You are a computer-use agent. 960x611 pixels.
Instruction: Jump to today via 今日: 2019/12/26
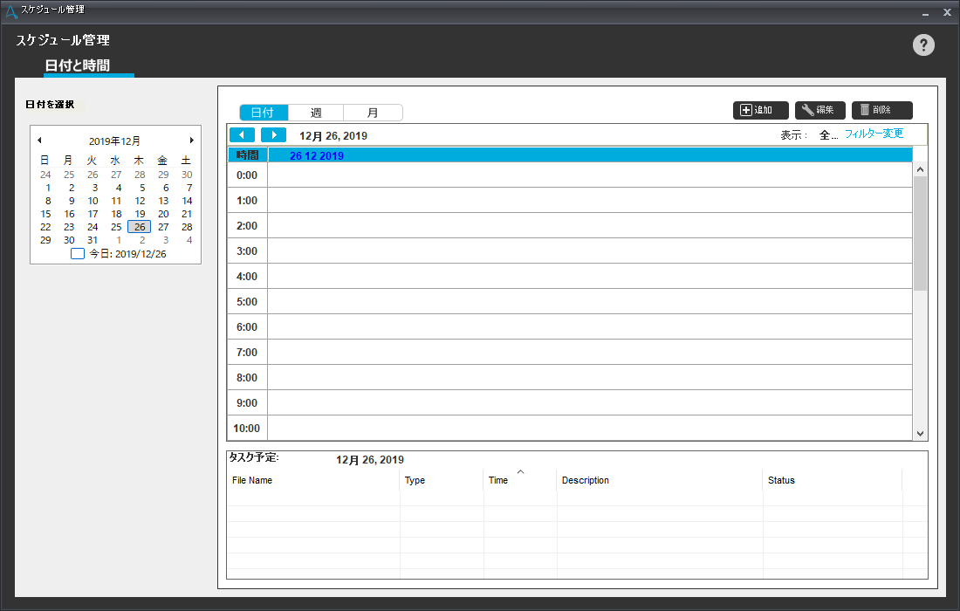(120, 253)
